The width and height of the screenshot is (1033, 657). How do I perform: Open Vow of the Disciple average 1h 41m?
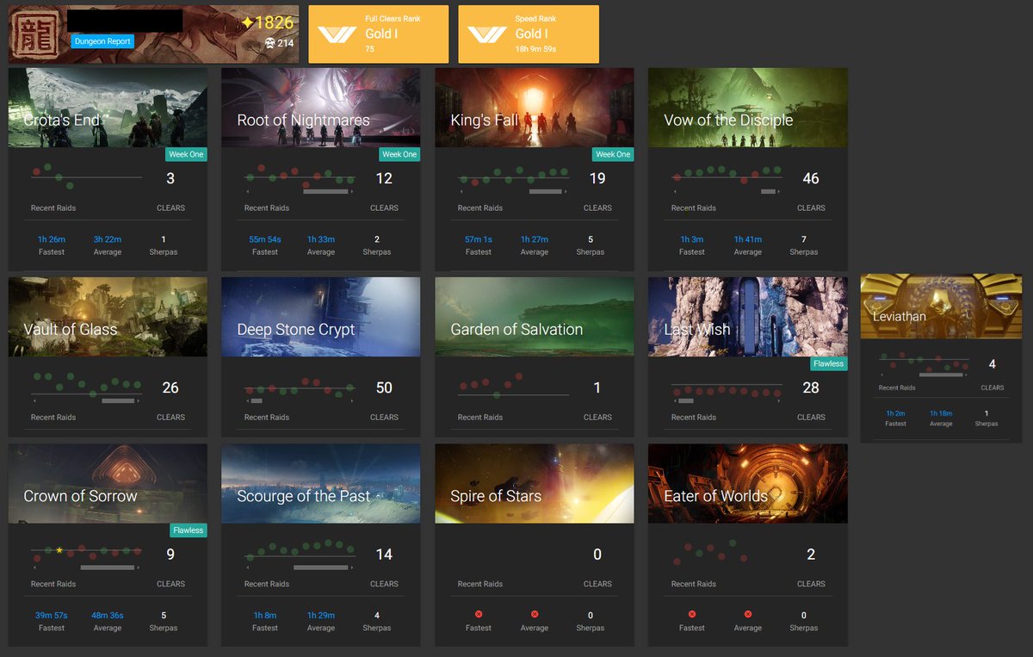tap(748, 239)
